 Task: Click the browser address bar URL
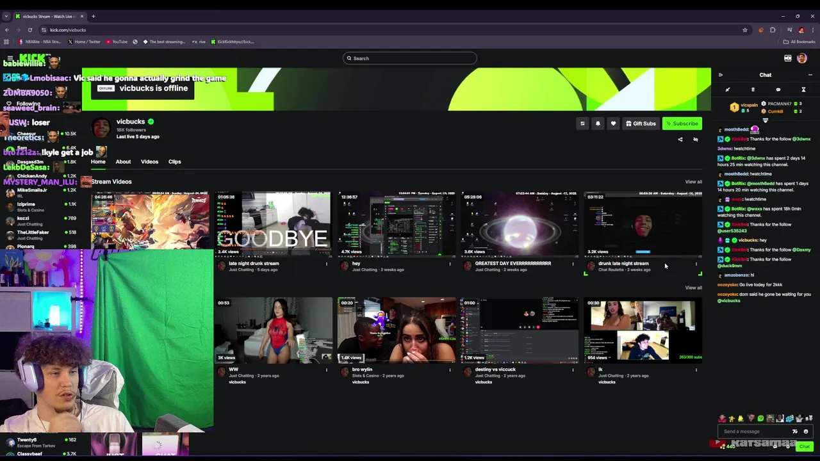pyautogui.click(x=68, y=30)
